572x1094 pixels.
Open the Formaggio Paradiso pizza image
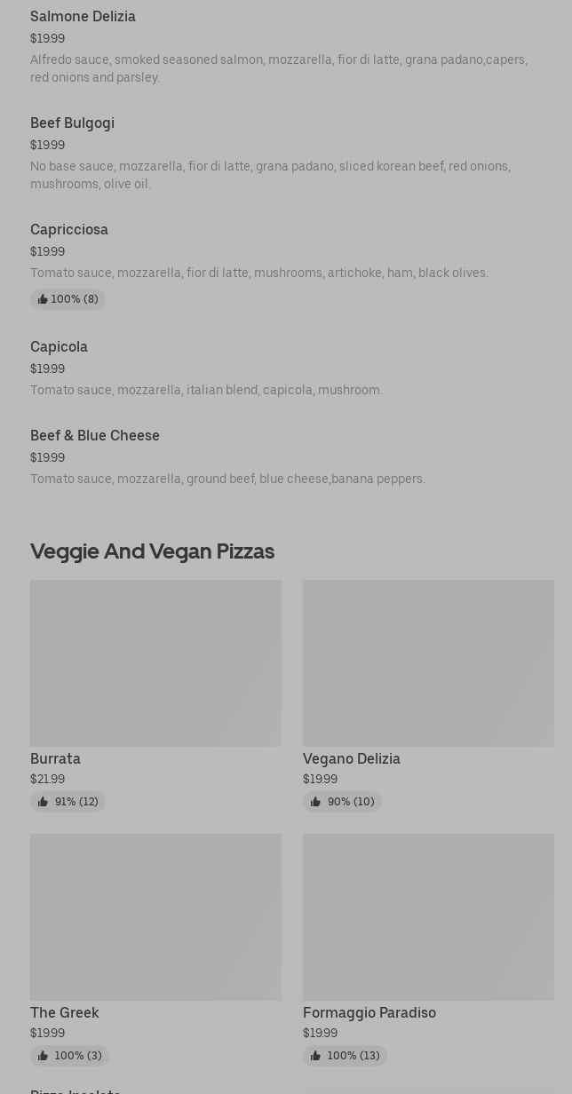pyautogui.click(x=428, y=917)
